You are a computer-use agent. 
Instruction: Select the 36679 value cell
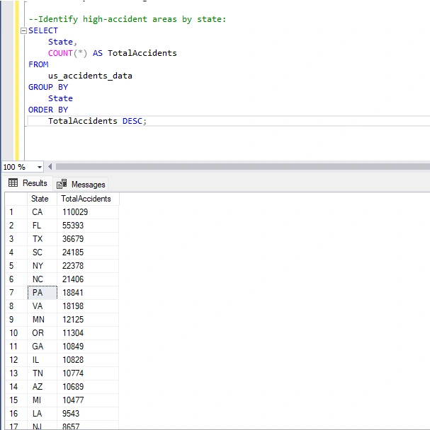tap(88, 239)
